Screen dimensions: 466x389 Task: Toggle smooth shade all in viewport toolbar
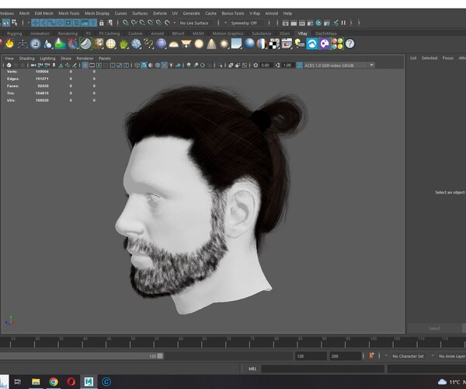click(144, 65)
